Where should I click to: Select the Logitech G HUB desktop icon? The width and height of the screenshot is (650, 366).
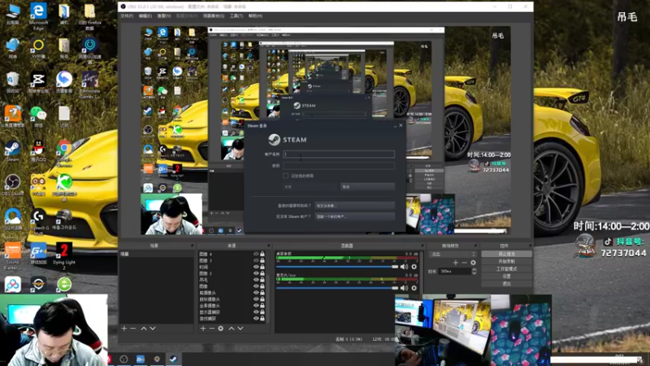(38, 220)
